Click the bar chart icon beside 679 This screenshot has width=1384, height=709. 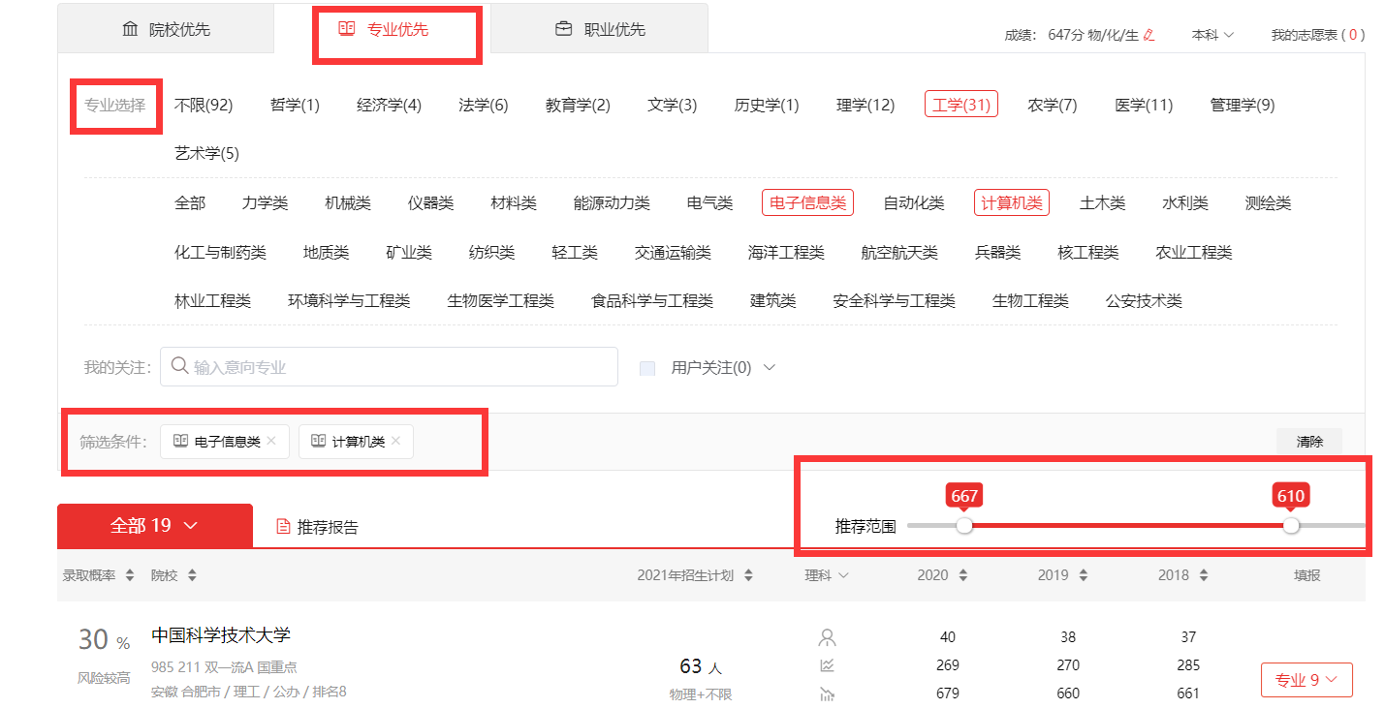(x=825, y=694)
